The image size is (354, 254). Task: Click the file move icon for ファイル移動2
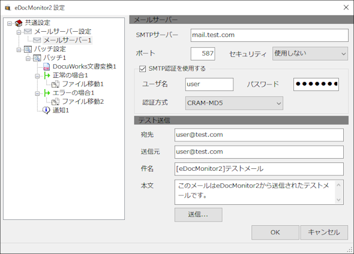56,102
